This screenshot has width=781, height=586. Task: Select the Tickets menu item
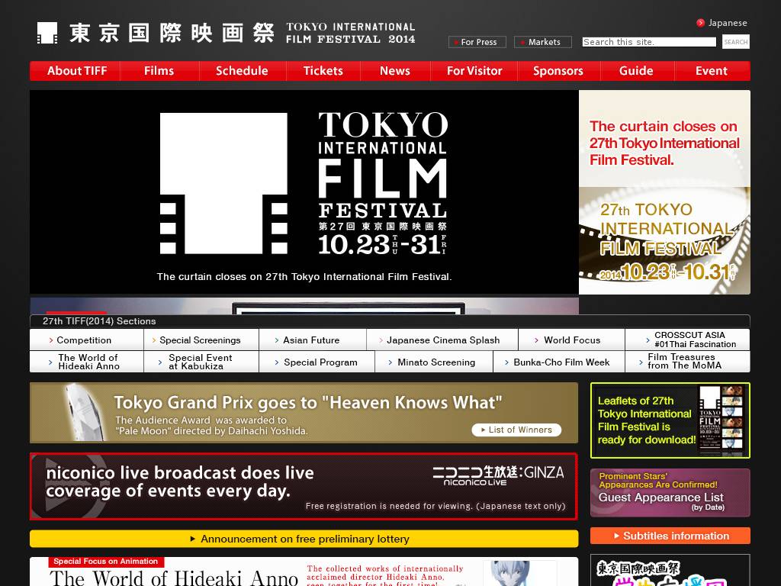click(x=323, y=71)
